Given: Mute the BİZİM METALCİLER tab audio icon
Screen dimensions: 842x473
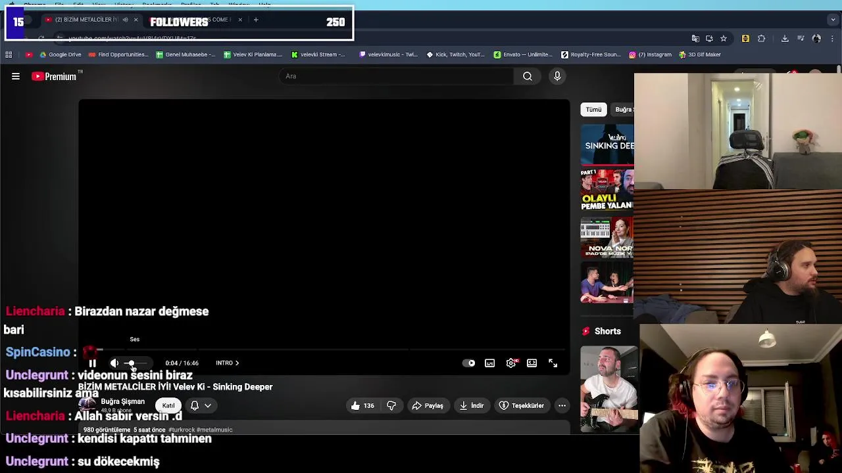Looking at the screenshot, I should pos(125,20).
